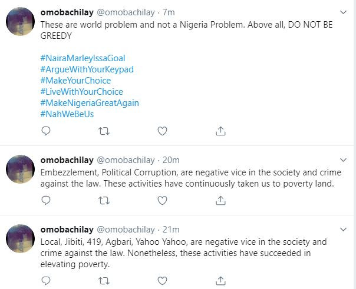Like the tweet posted 7m ago

coord(162,131)
